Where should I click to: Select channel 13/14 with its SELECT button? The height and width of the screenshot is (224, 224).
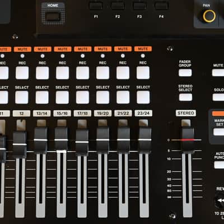[x=42, y=97]
